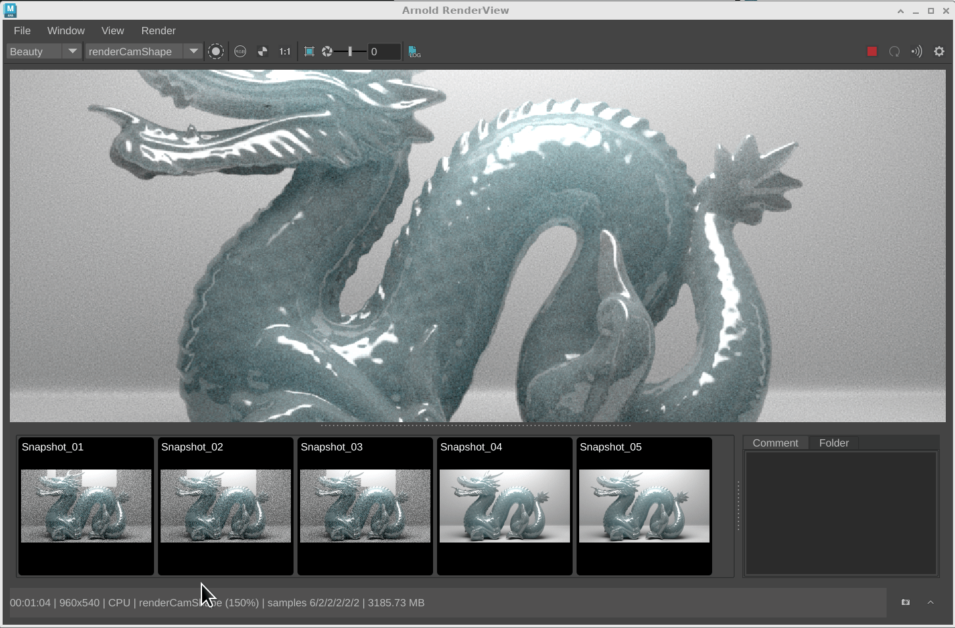The image size is (955, 628).
Task: Open the File menu
Action: pyautogui.click(x=22, y=31)
